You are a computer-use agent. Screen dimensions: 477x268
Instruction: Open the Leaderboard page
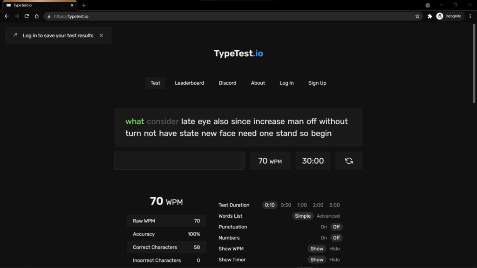189,83
